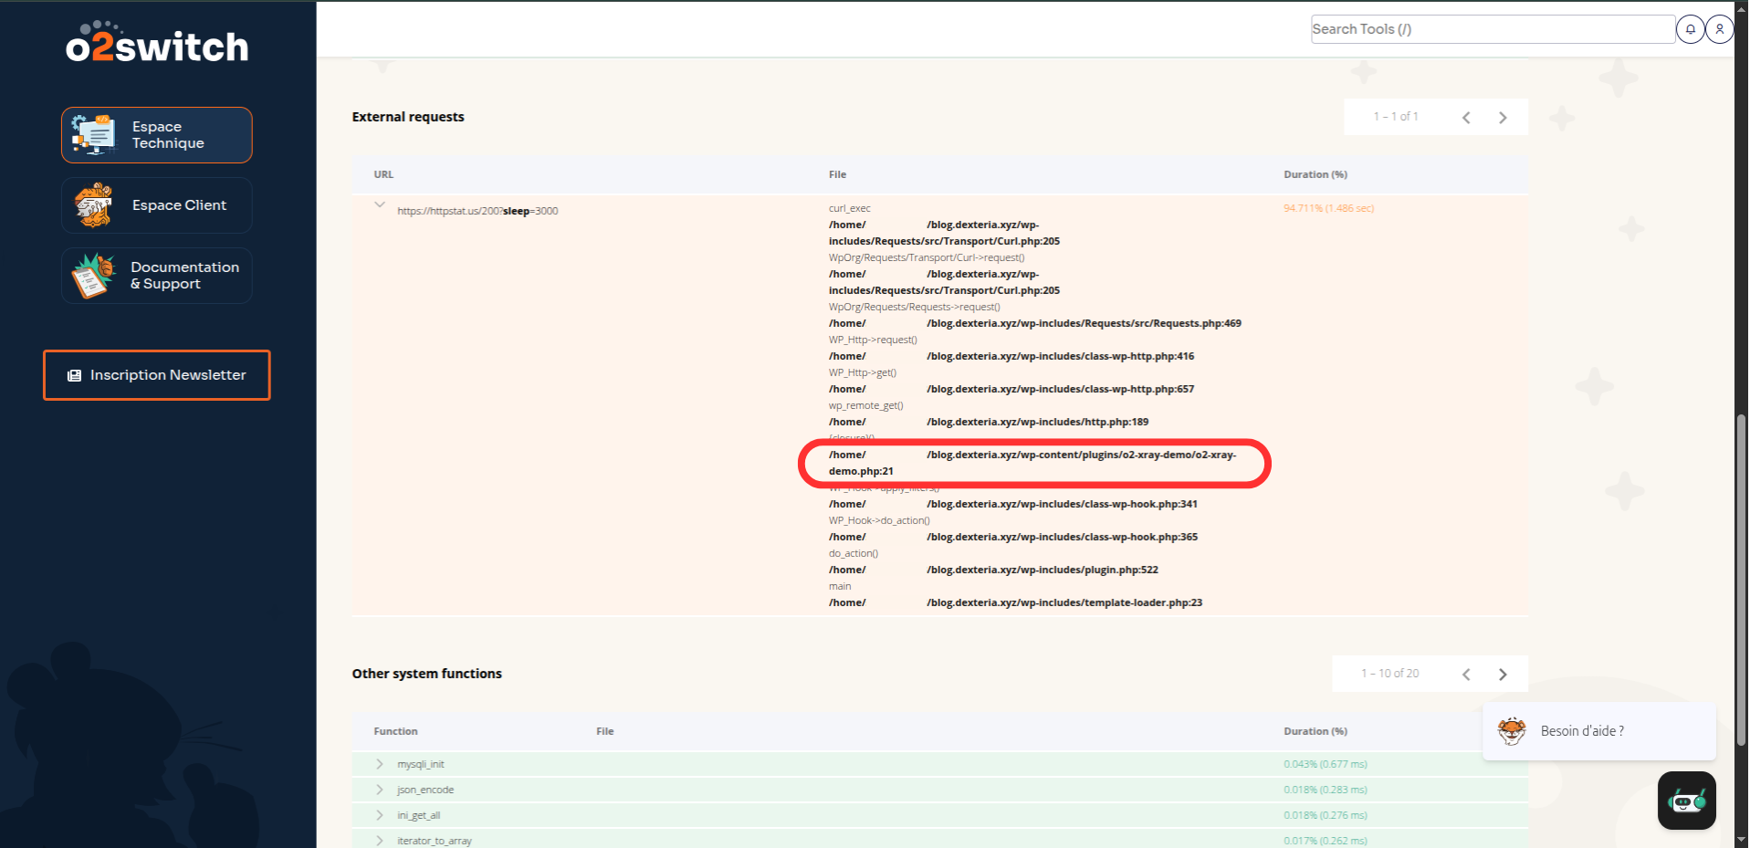Click Inscription Newsletter button
1750x848 pixels.
tap(157, 375)
